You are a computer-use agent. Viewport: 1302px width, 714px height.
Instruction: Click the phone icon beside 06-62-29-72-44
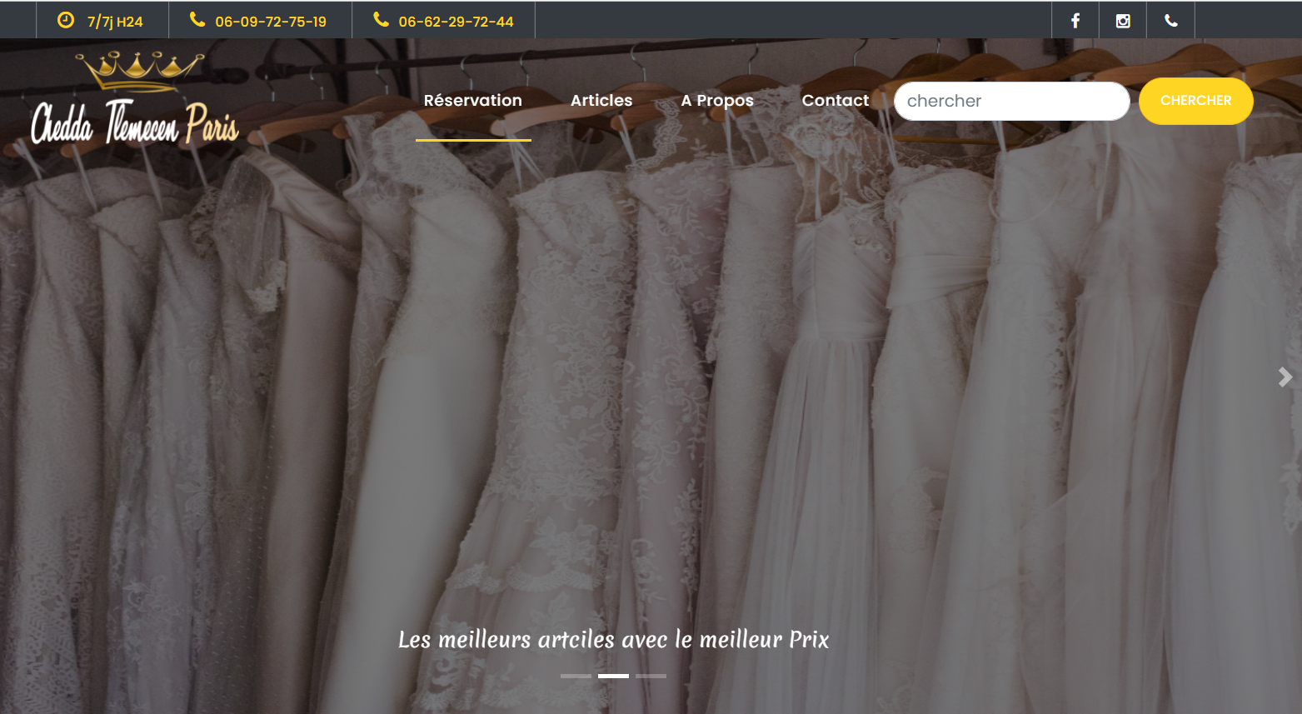[x=382, y=19]
